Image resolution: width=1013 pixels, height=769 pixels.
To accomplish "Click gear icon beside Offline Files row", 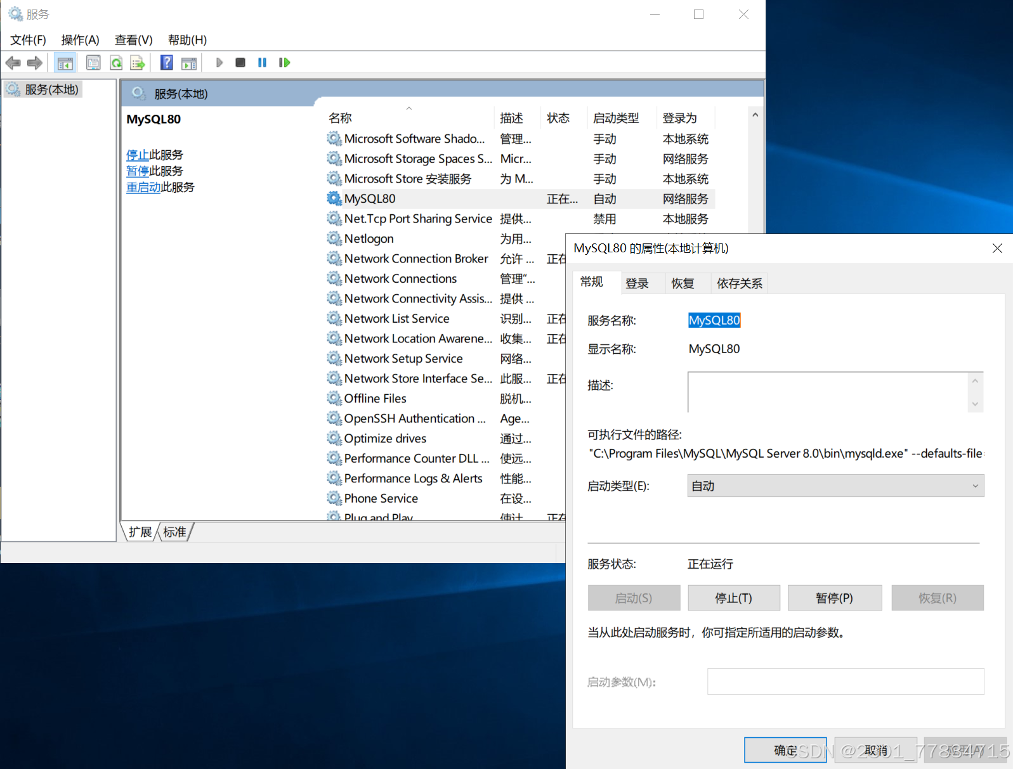I will tap(334, 398).
